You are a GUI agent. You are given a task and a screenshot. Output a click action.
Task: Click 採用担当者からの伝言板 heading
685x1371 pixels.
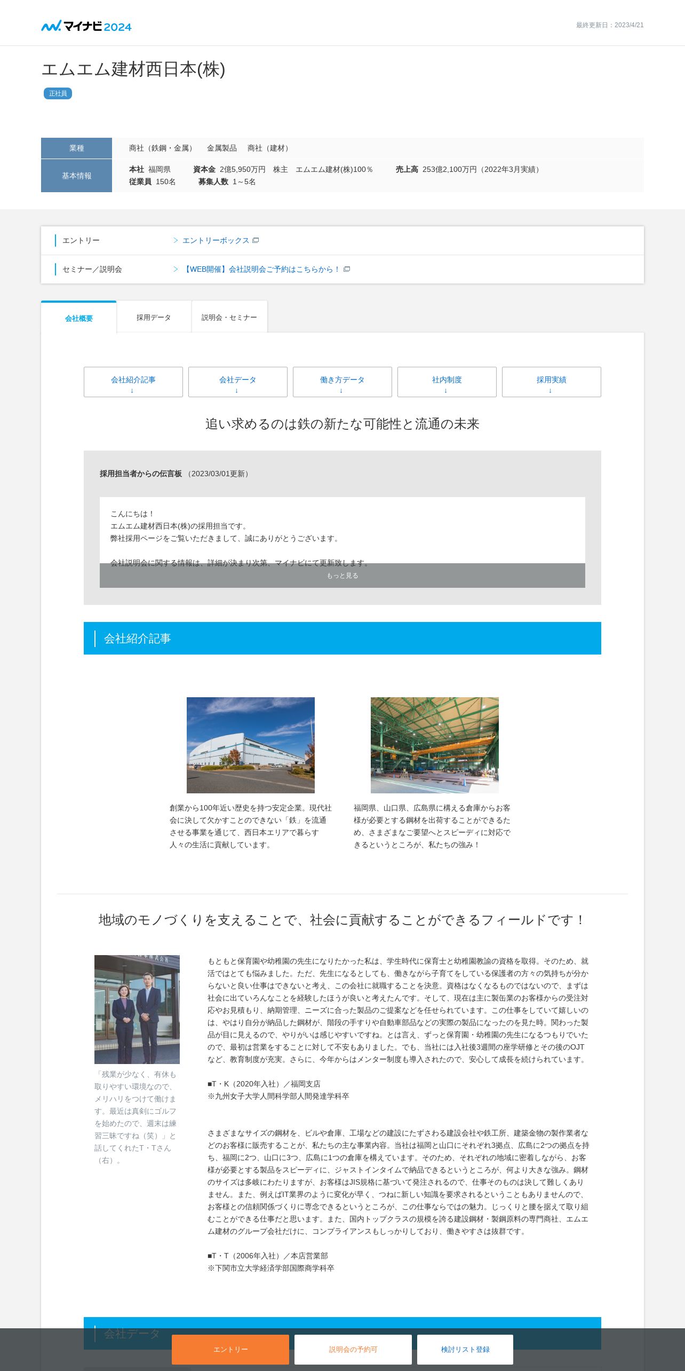(141, 474)
